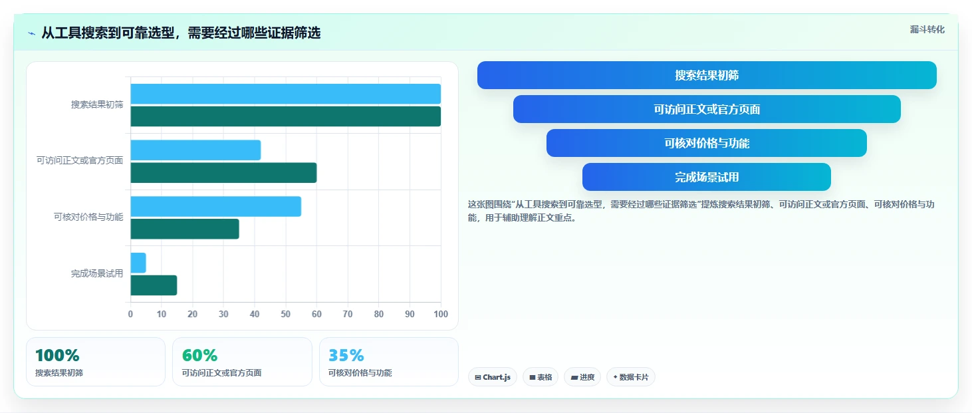The height and width of the screenshot is (413, 972).
Task: Select the 搜索结果初筛 funnel step
Action: coord(707,75)
